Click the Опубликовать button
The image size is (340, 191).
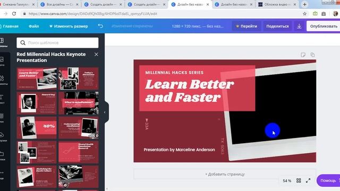(x=324, y=26)
